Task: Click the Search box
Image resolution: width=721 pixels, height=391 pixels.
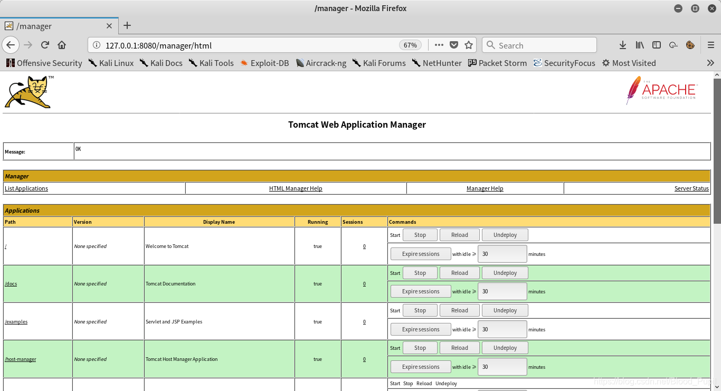Action: click(x=539, y=45)
